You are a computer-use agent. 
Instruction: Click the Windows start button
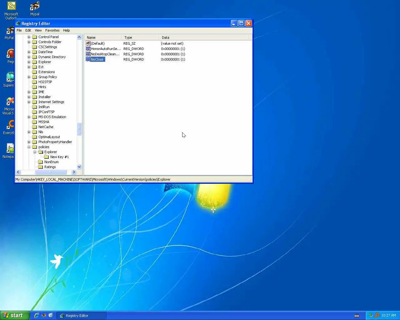click(15, 315)
